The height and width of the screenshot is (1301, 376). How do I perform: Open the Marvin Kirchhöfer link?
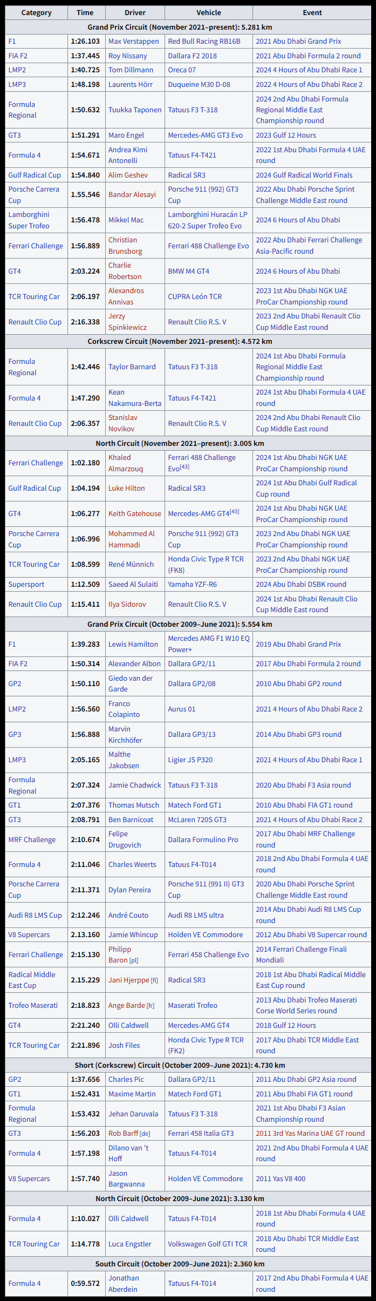tap(125, 734)
